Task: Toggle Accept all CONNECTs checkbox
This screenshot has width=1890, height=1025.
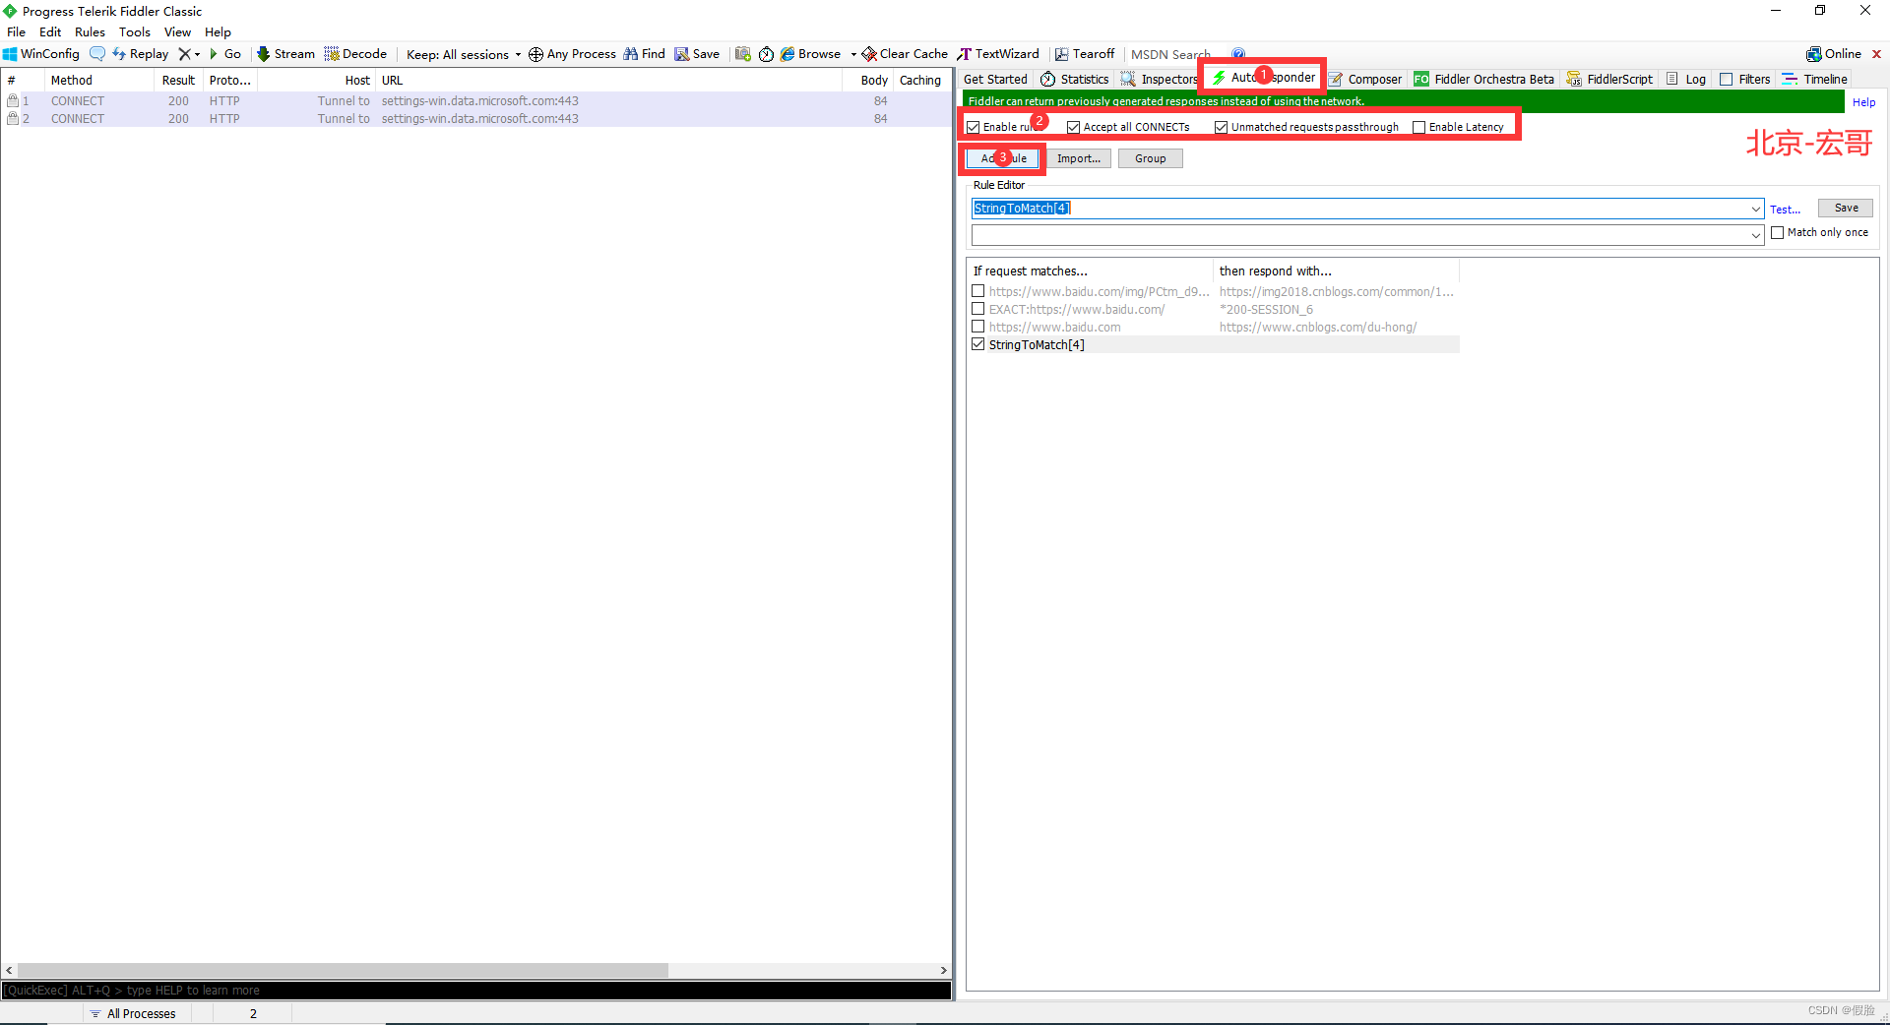Action: pos(1074,127)
